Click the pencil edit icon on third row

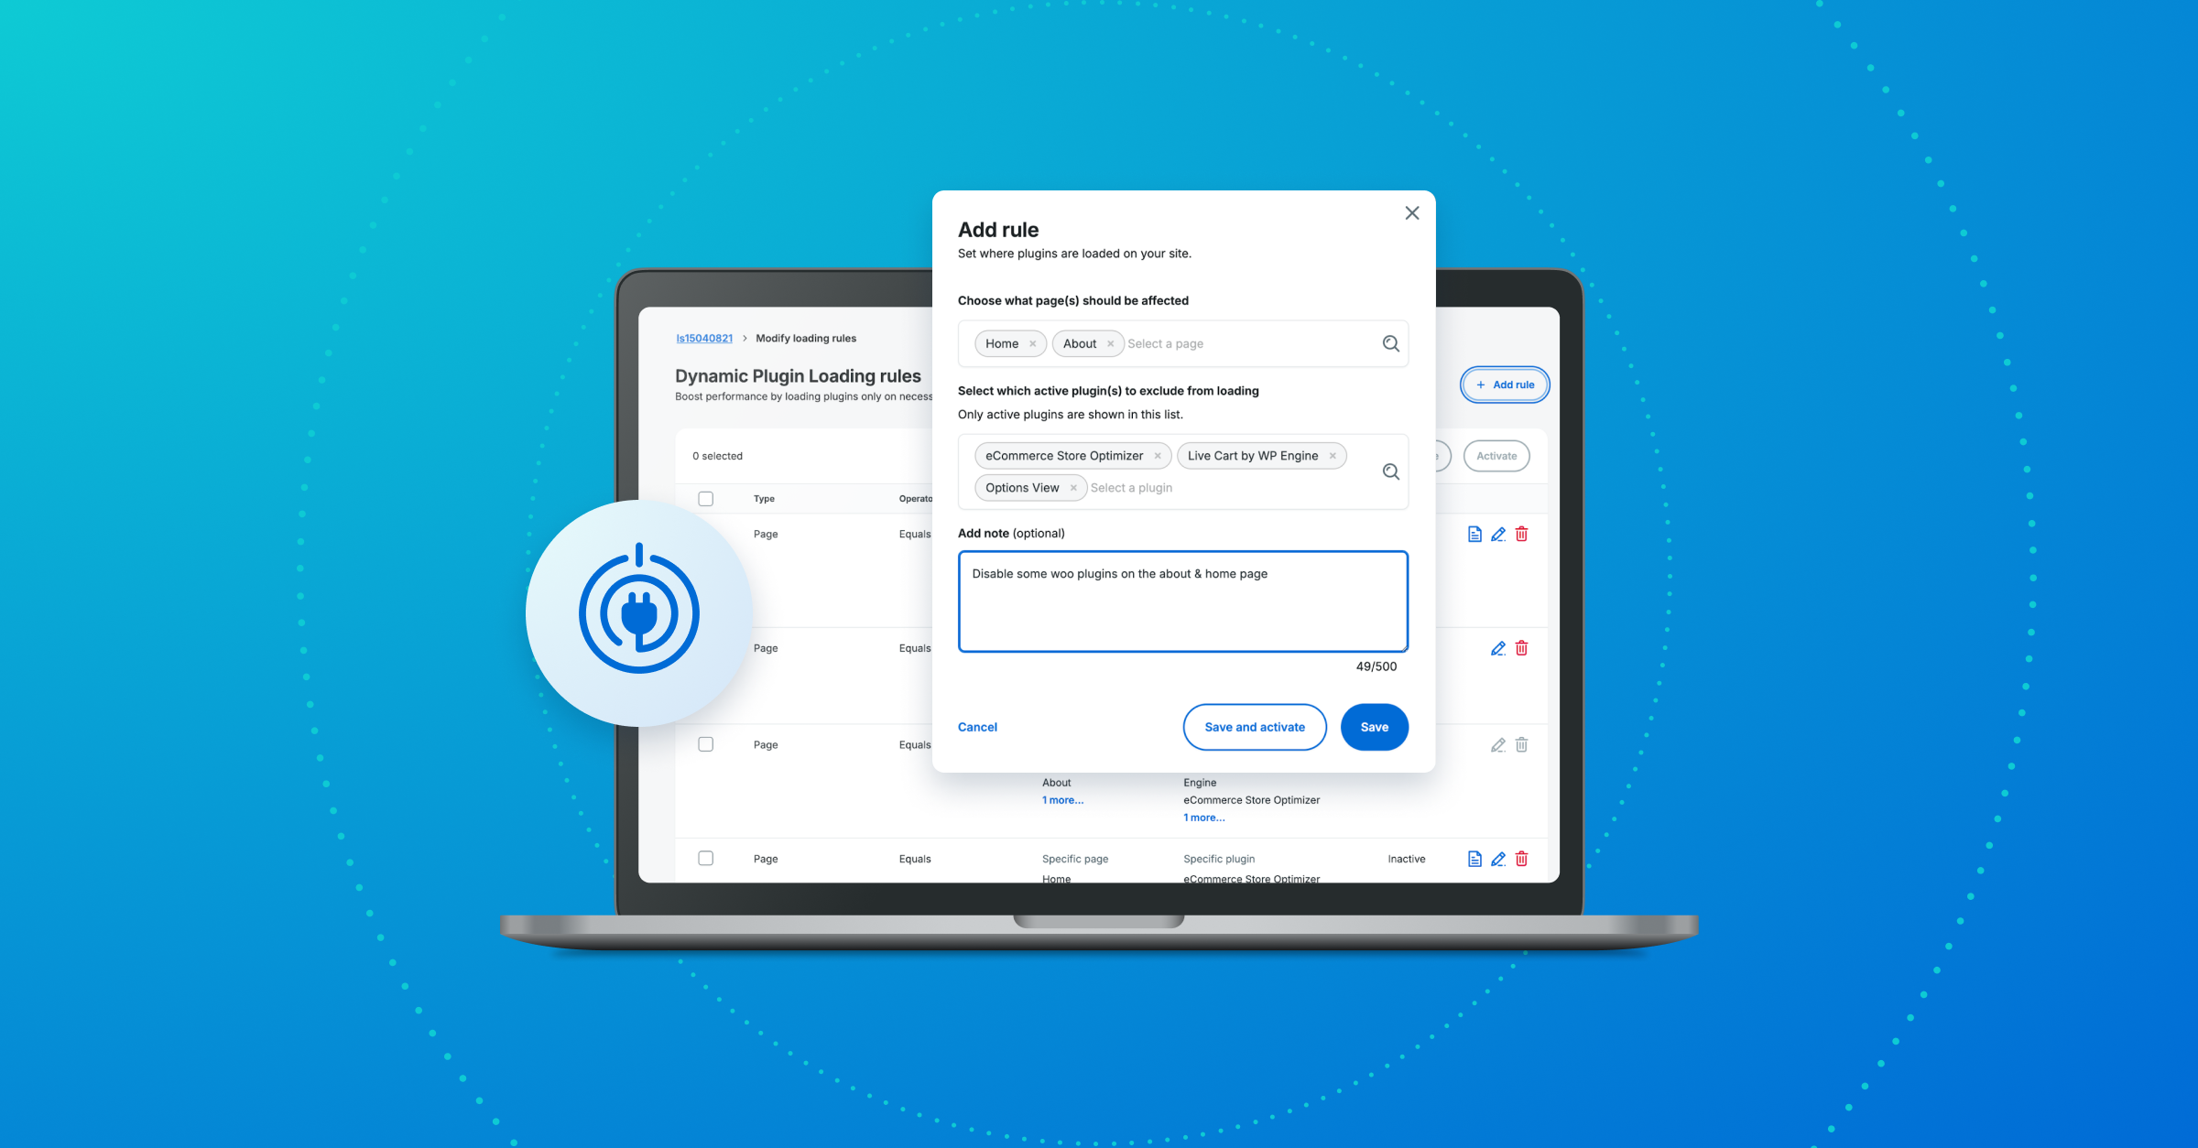(1496, 744)
